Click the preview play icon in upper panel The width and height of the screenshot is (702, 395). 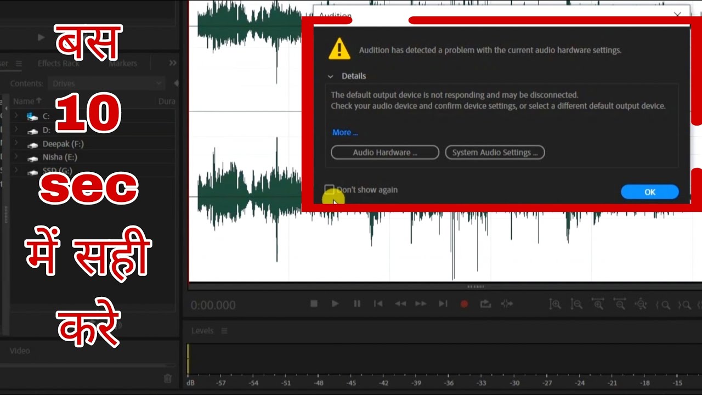click(41, 37)
